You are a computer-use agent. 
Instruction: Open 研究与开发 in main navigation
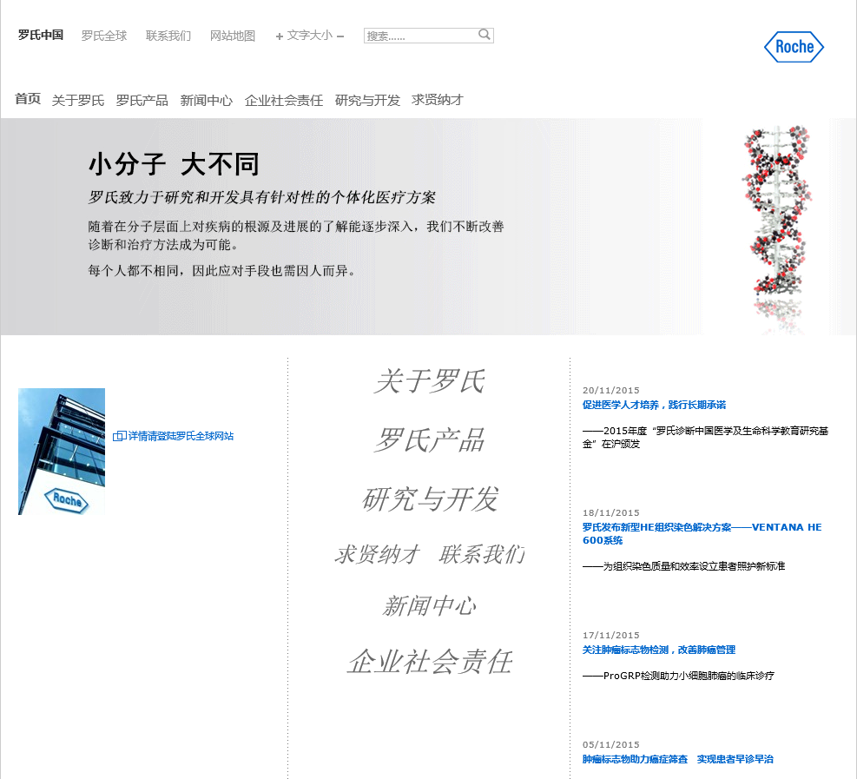[x=368, y=100]
